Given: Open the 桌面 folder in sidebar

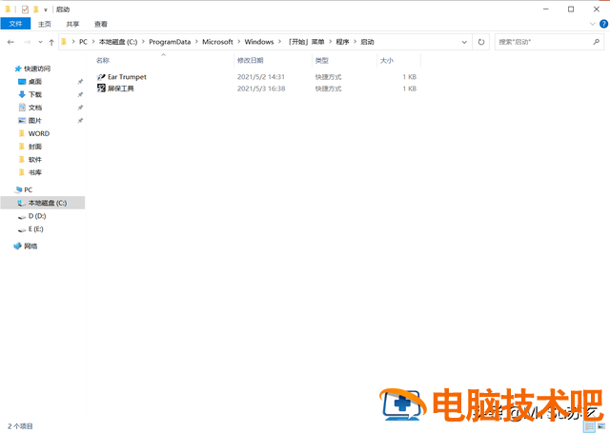Looking at the screenshot, I should click(34, 82).
